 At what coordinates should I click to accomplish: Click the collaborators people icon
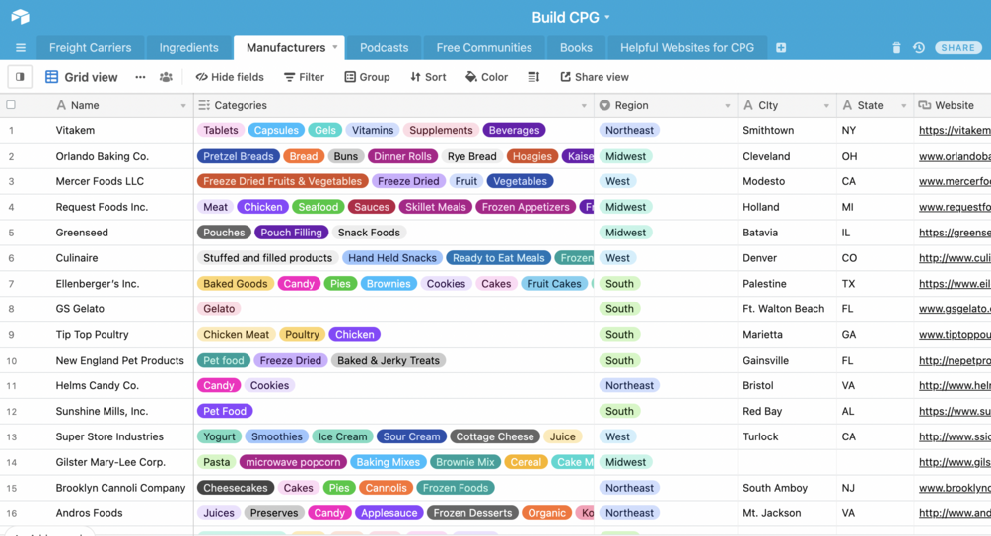166,77
